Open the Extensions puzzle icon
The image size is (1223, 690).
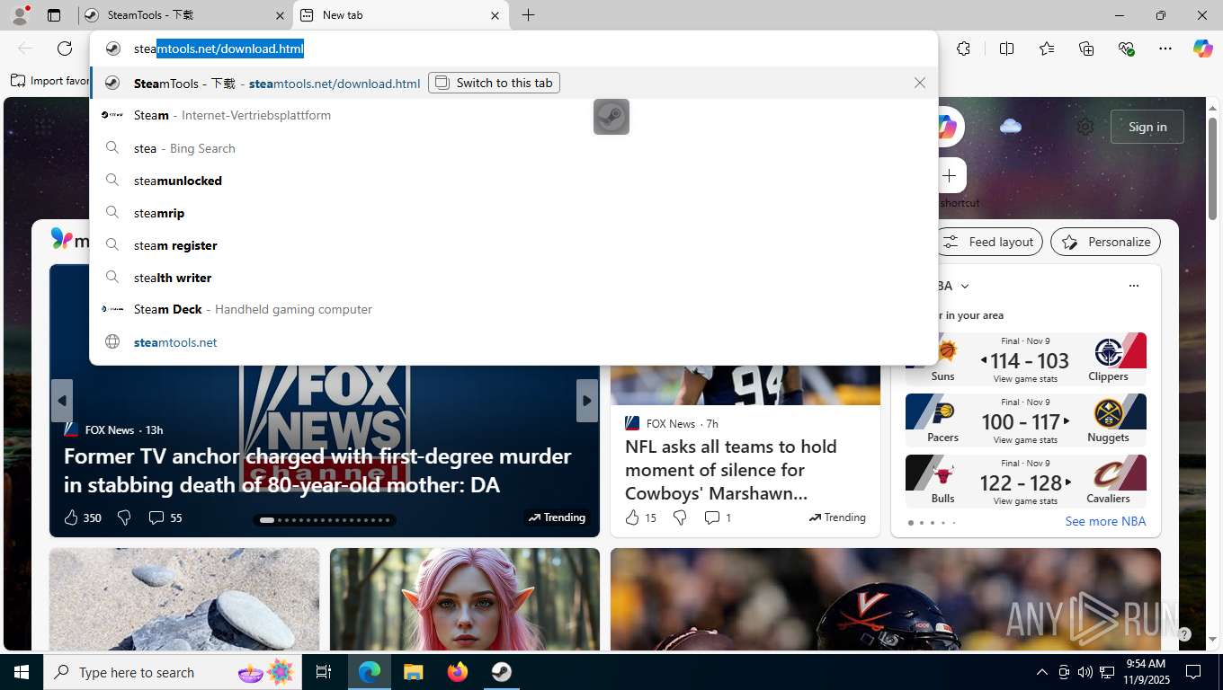(x=963, y=49)
